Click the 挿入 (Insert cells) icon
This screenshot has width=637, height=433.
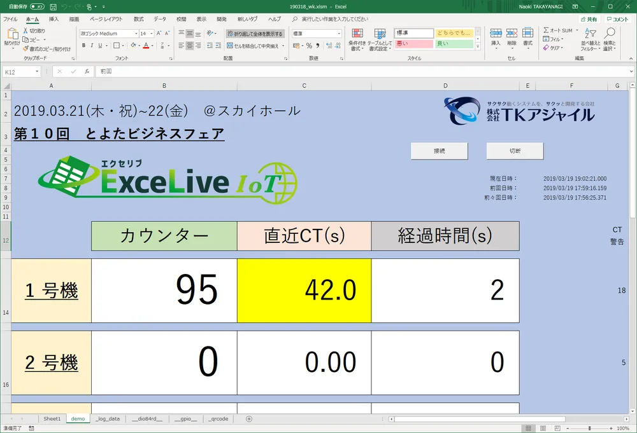point(496,33)
